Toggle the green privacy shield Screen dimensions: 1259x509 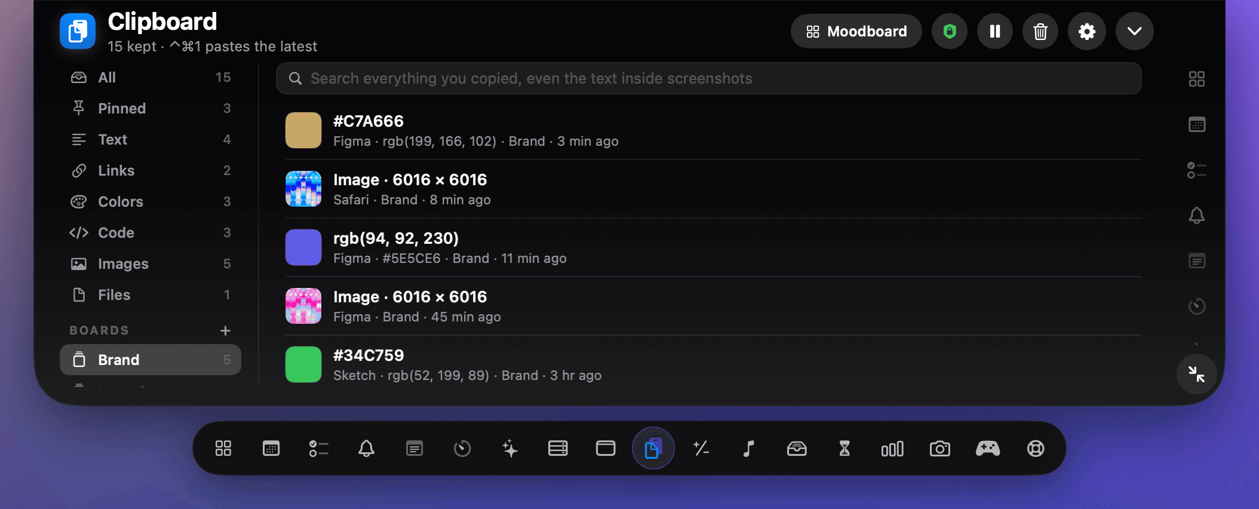950,31
